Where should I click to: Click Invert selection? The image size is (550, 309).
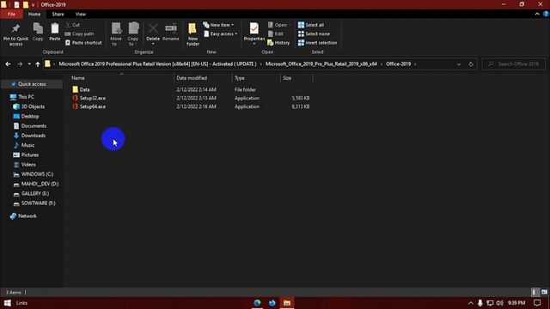point(317,43)
